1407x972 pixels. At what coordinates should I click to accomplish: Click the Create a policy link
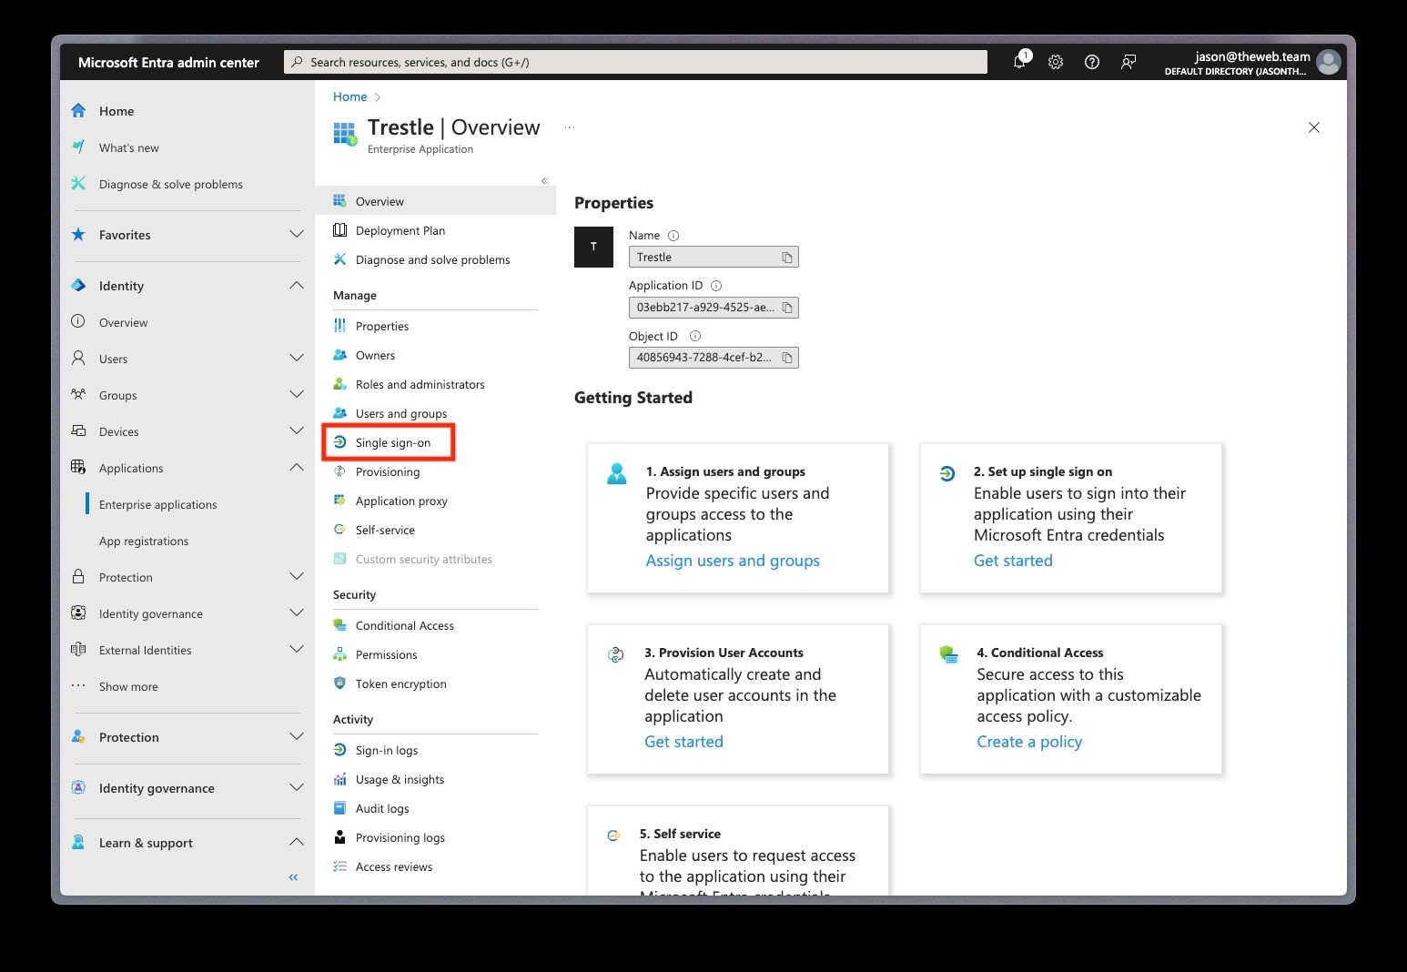pyautogui.click(x=1029, y=742)
